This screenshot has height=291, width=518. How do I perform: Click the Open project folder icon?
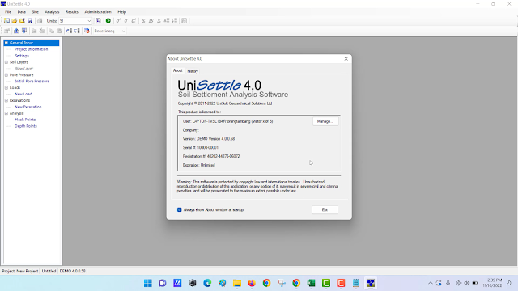[x=15, y=21]
